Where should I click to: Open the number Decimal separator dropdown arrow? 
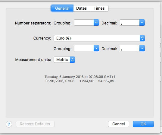pos(142,23)
